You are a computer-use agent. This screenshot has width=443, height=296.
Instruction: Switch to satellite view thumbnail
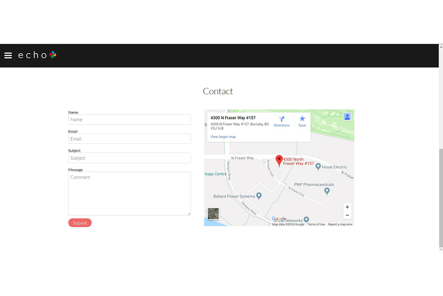213,213
